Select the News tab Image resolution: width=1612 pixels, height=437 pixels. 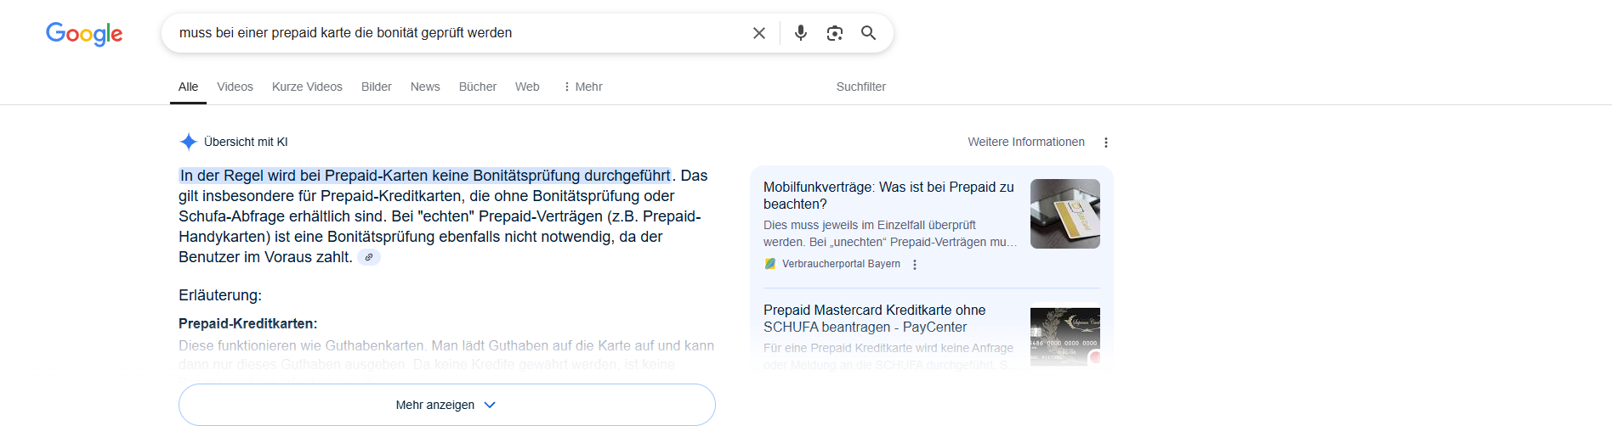(425, 87)
